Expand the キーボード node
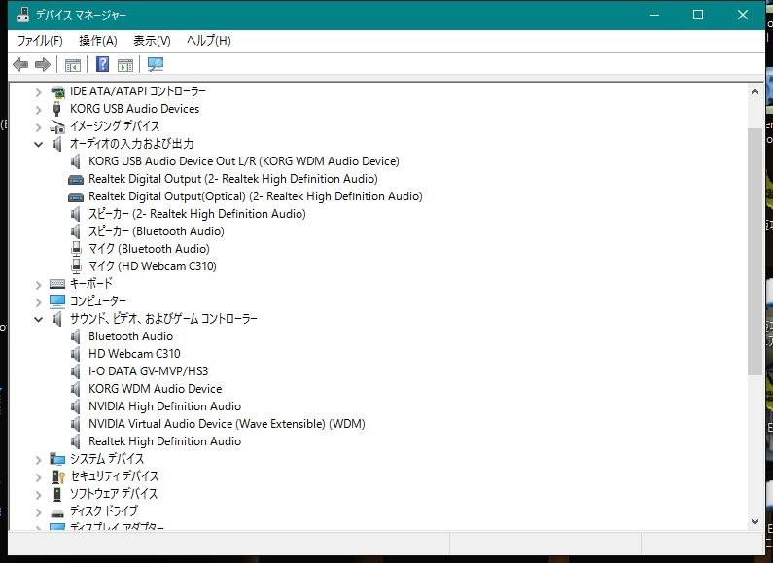 click(x=39, y=285)
